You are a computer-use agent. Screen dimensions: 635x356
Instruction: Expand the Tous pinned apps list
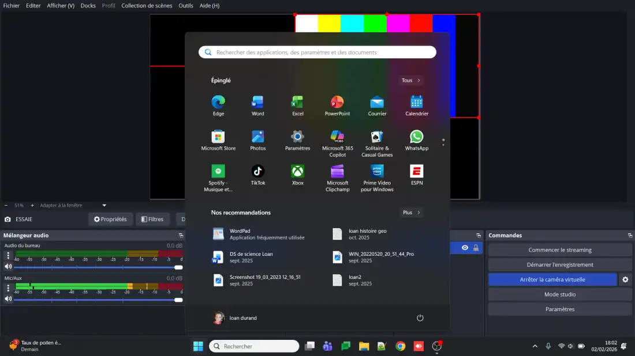point(411,81)
